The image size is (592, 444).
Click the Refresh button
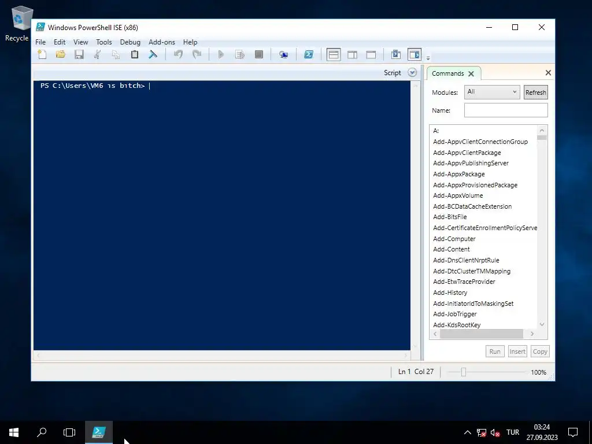click(536, 92)
